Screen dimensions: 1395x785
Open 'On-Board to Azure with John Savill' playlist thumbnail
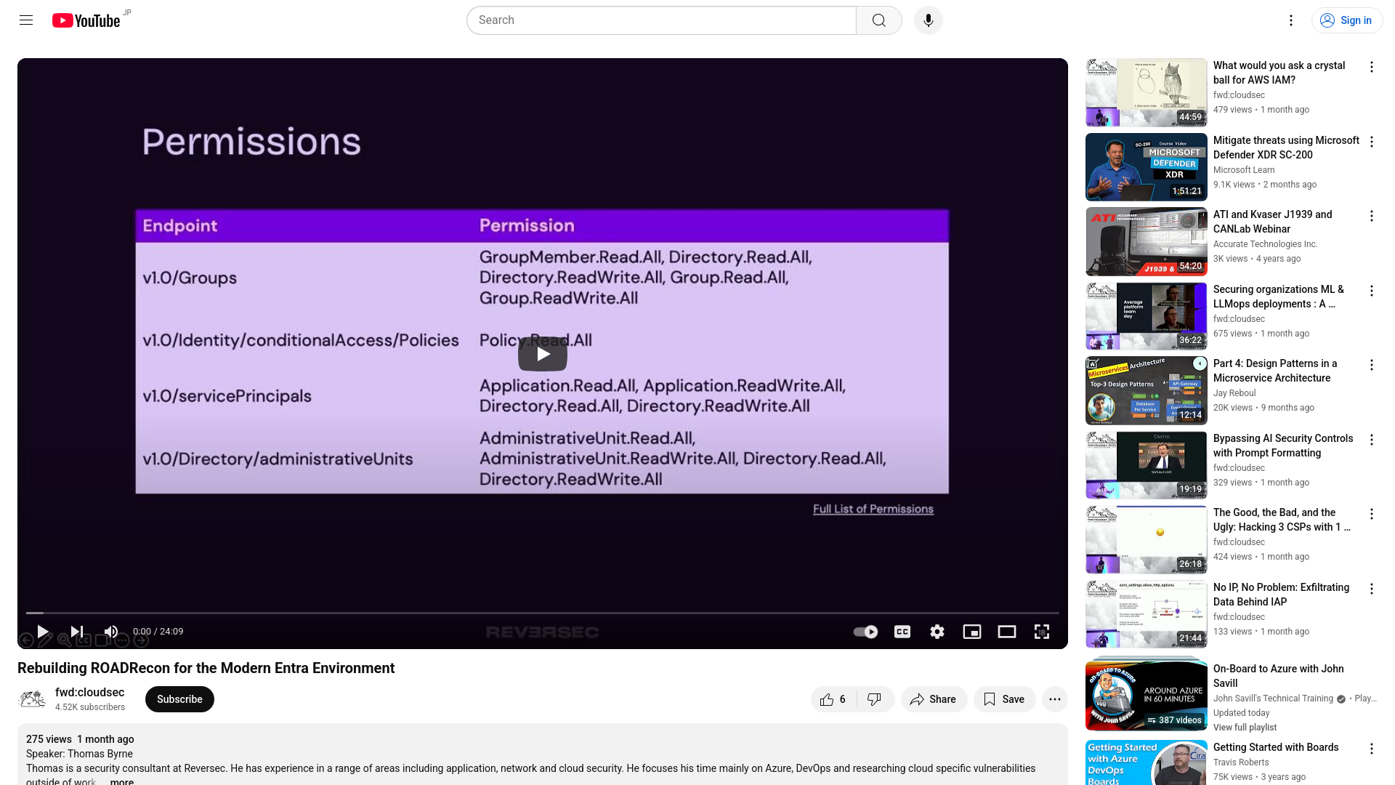tap(1147, 694)
